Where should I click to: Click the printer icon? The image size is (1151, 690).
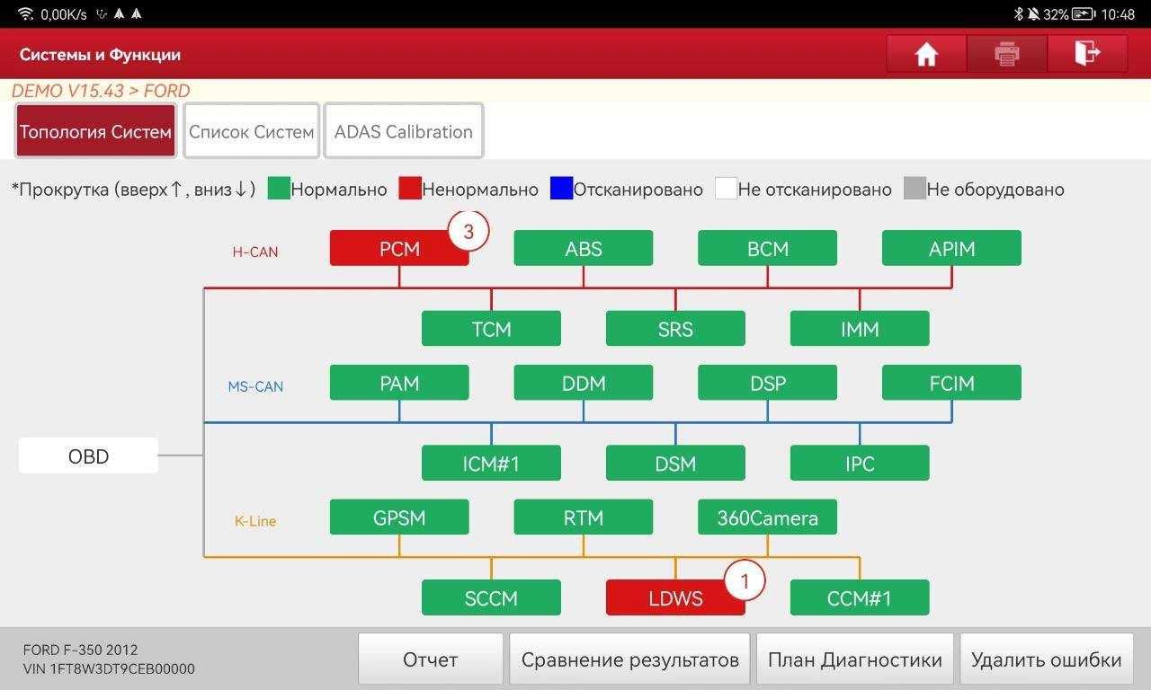(1007, 54)
